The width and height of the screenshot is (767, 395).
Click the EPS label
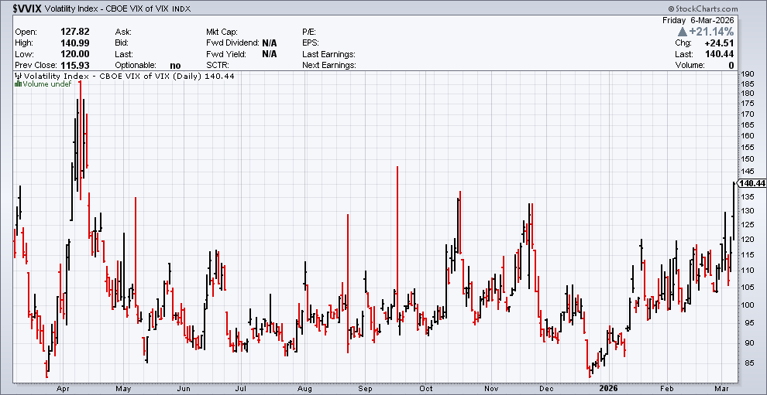[x=311, y=43]
